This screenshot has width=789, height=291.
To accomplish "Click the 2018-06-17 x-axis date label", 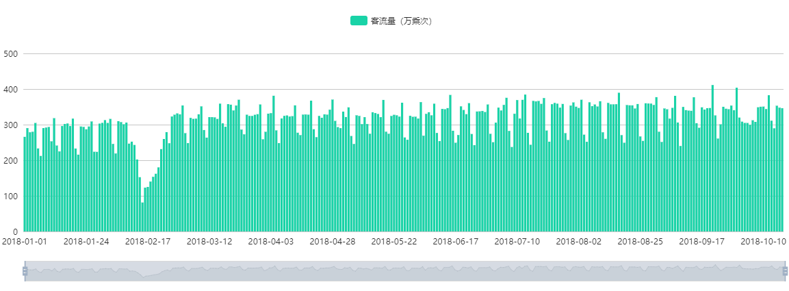I will tap(455, 242).
